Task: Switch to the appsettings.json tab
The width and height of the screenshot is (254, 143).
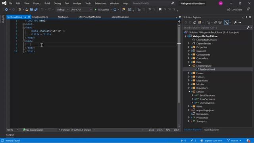Action: [x=120, y=17]
